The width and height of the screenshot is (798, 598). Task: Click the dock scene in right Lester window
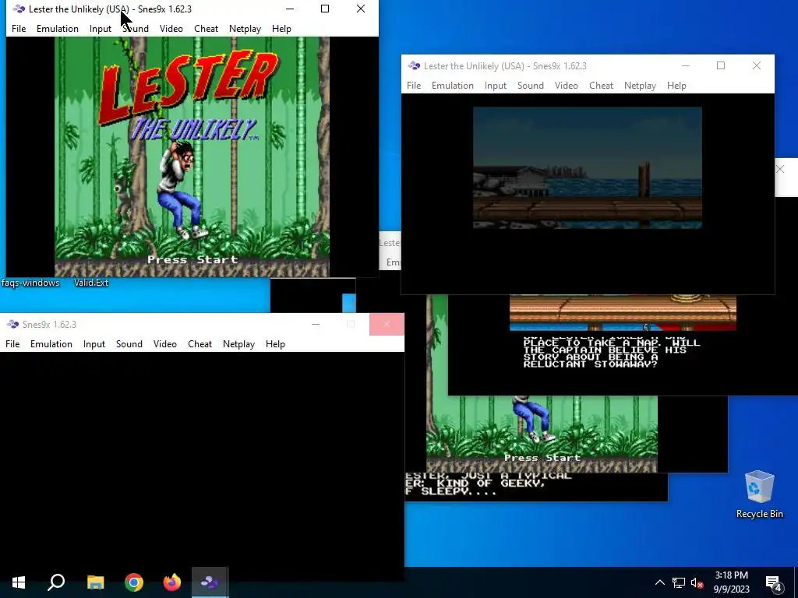(x=588, y=168)
